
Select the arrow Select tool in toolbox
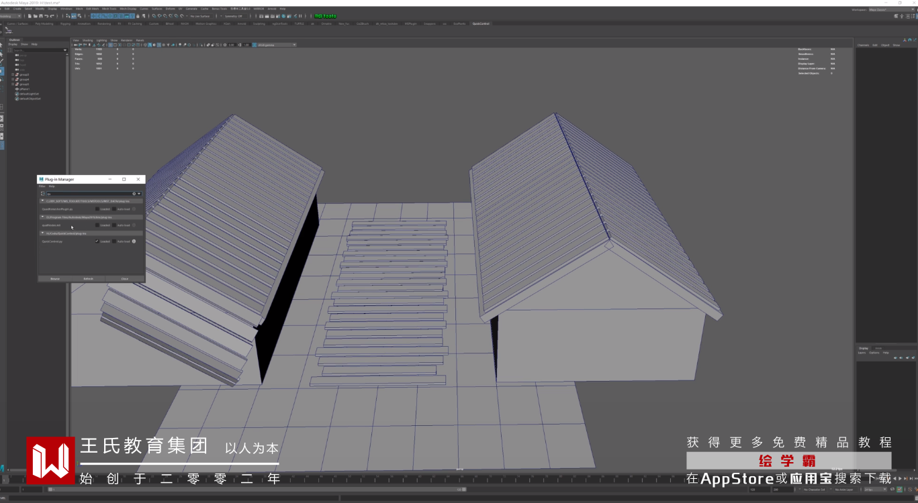click(1, 45)
